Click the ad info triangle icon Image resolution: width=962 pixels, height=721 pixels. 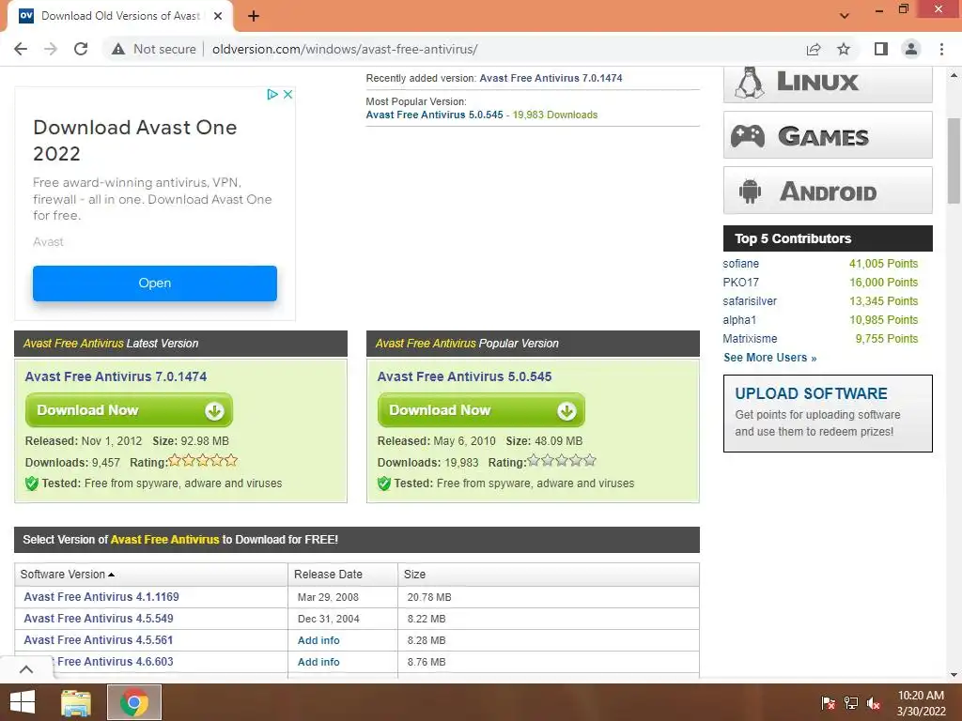pos(272,95)
